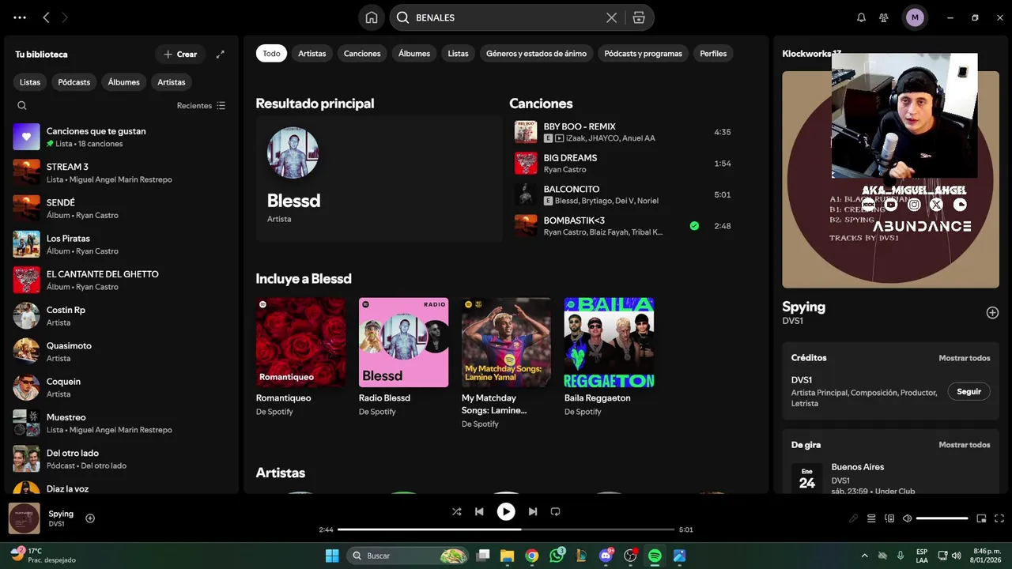Follow DVS1 with the Seguir button

pyautogui.click(x=969, y=391)
